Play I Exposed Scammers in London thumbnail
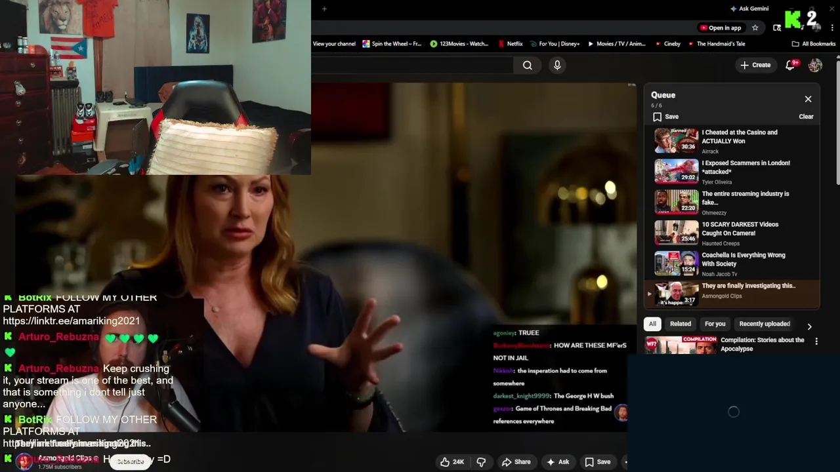The height and width of the screenshot is (472, 840). [x=676, y=171]
